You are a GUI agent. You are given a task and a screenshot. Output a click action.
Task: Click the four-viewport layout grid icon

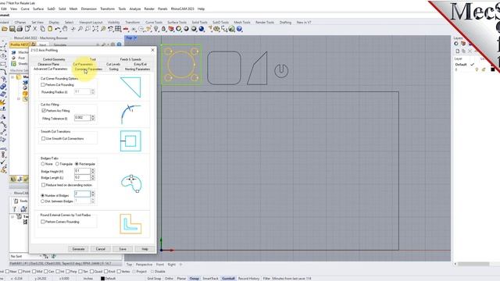[118, 29]
